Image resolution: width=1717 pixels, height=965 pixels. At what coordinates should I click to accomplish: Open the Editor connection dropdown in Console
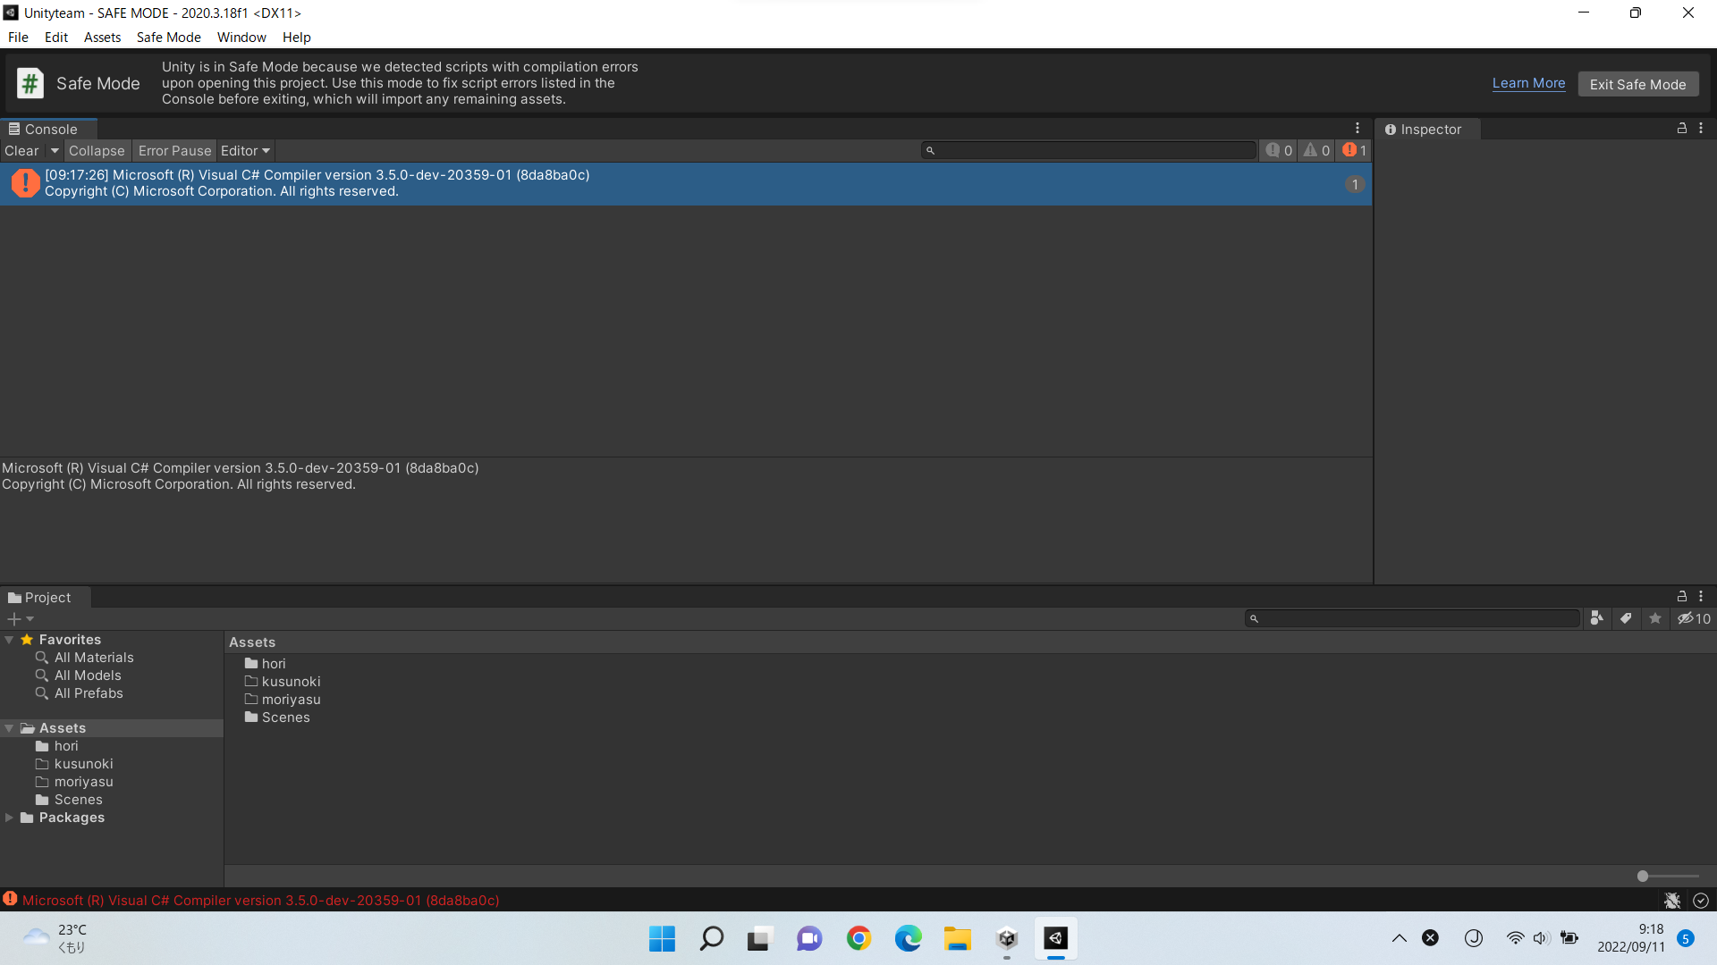coord(245,150)
